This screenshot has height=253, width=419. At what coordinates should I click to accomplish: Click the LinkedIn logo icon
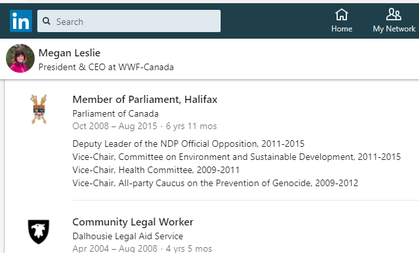pos(21,21)
